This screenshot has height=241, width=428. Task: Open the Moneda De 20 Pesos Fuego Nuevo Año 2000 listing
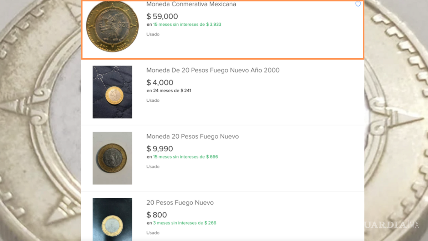click(x=213, y=70)
